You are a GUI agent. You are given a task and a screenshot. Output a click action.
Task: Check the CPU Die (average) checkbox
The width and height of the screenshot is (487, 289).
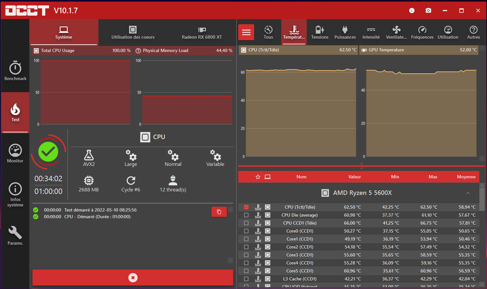[246, 215]
